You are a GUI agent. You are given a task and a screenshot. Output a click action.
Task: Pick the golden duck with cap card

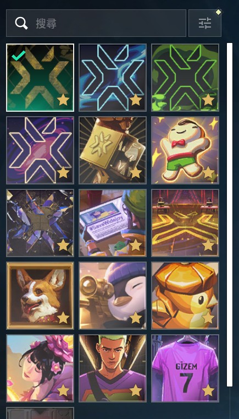tap(185, 296)
